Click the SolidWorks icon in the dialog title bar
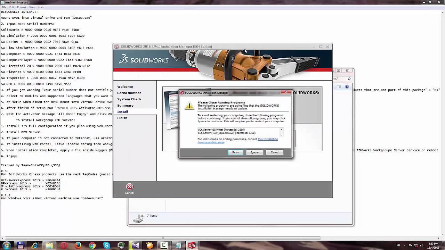 [182, 93]
